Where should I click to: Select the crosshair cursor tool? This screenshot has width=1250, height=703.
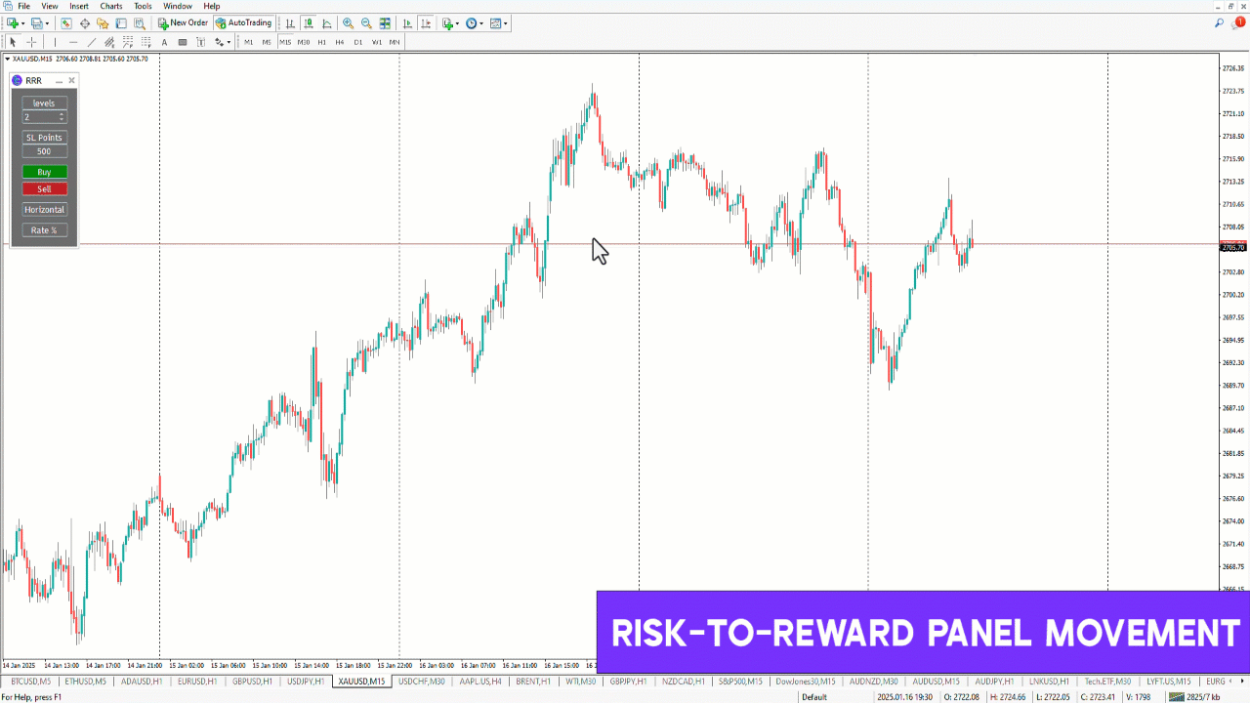tap(31, 42)
